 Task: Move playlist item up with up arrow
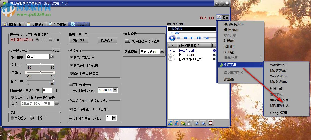pos(197,123)
